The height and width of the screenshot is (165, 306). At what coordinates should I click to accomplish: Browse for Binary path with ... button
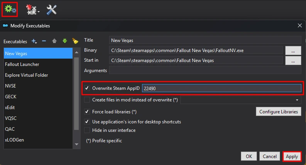coord(293,50)
